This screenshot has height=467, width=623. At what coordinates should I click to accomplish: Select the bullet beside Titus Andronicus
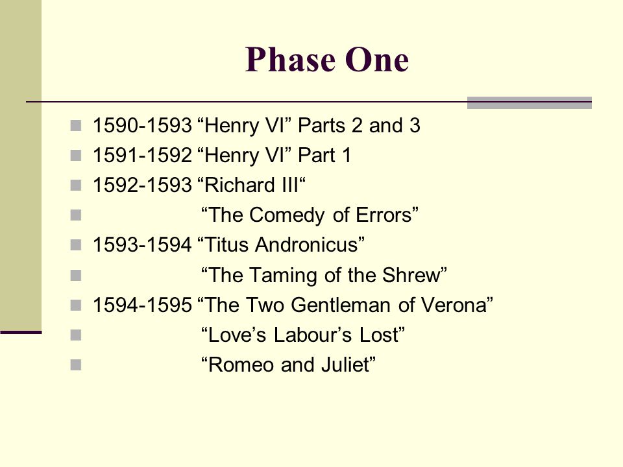[76, 245]
